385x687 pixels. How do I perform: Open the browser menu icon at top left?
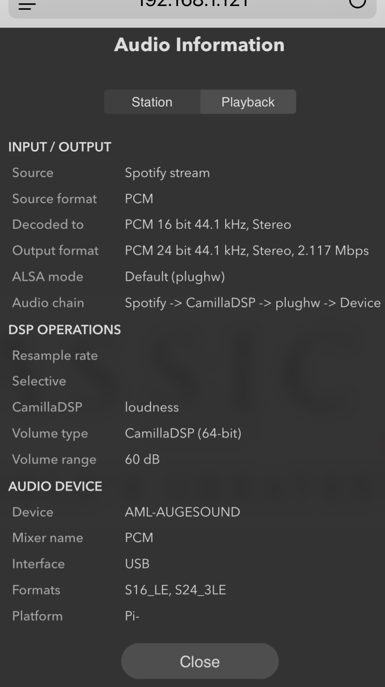(x=27, y=5)
